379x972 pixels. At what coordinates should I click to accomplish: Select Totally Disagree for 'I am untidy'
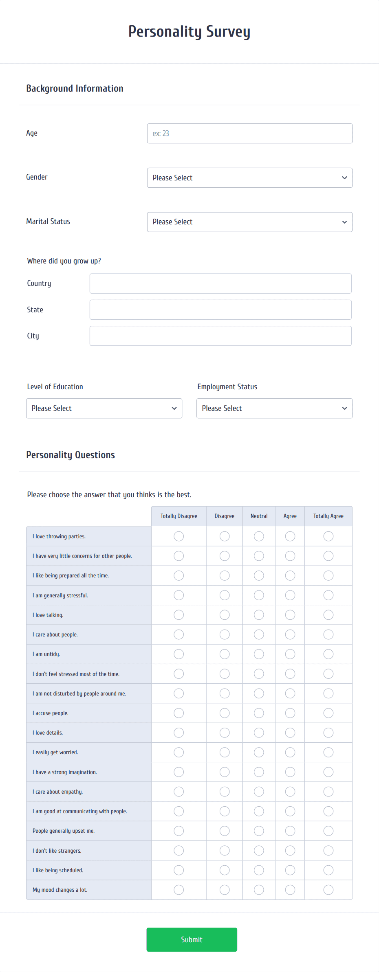[178, 654]
